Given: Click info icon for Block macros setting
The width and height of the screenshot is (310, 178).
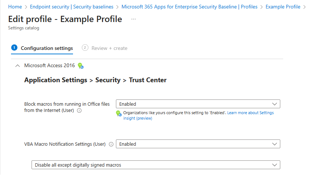Looking at the screenshot, I should (79, 110).
